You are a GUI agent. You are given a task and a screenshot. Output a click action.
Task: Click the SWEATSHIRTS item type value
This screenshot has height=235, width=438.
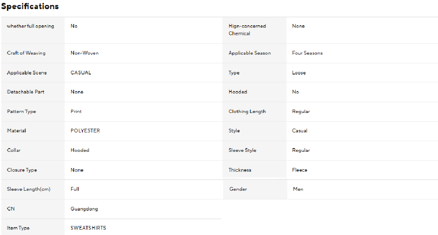pos(88,228)
